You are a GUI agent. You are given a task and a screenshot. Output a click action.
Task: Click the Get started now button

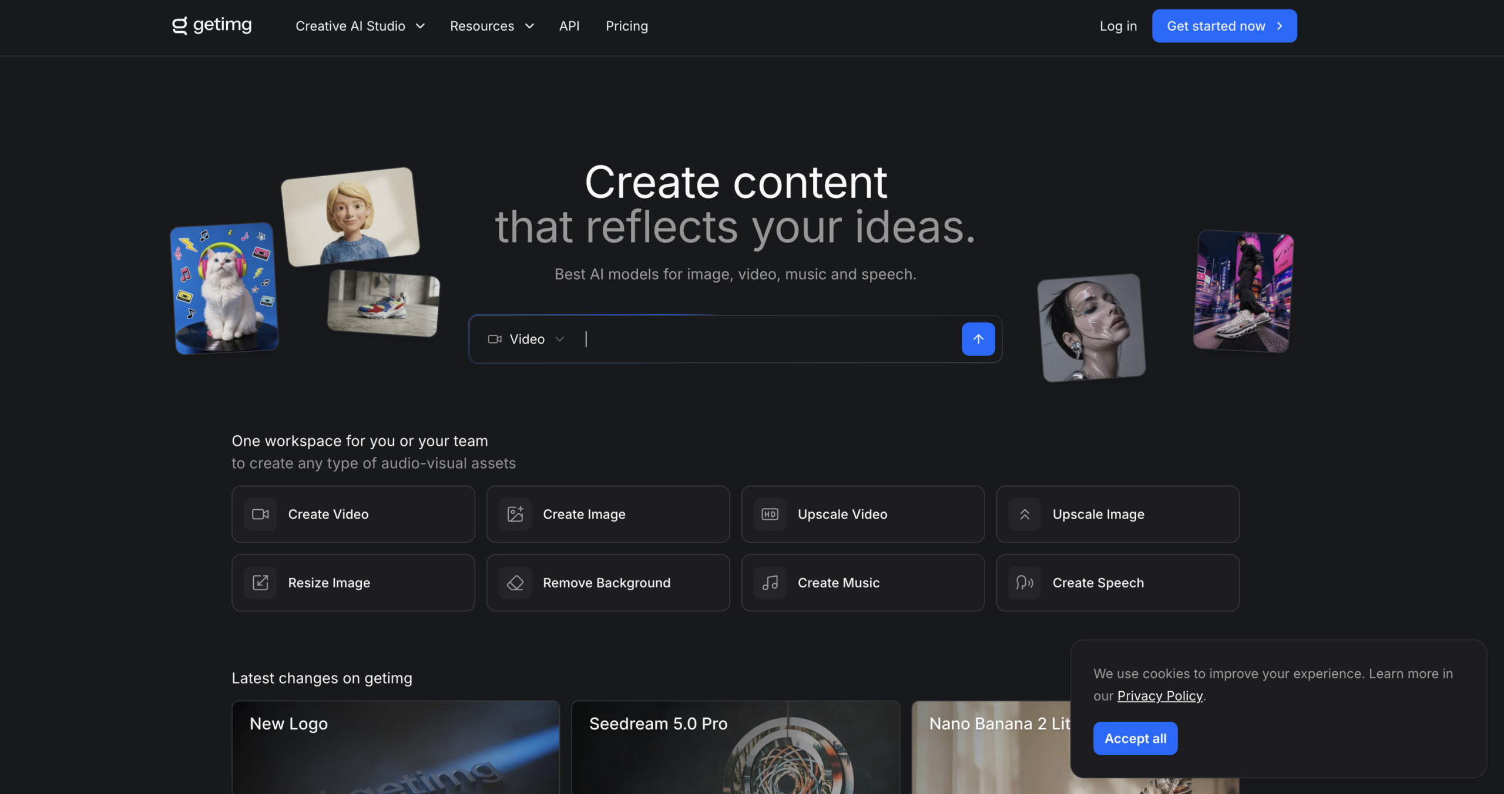(1224, 26)
